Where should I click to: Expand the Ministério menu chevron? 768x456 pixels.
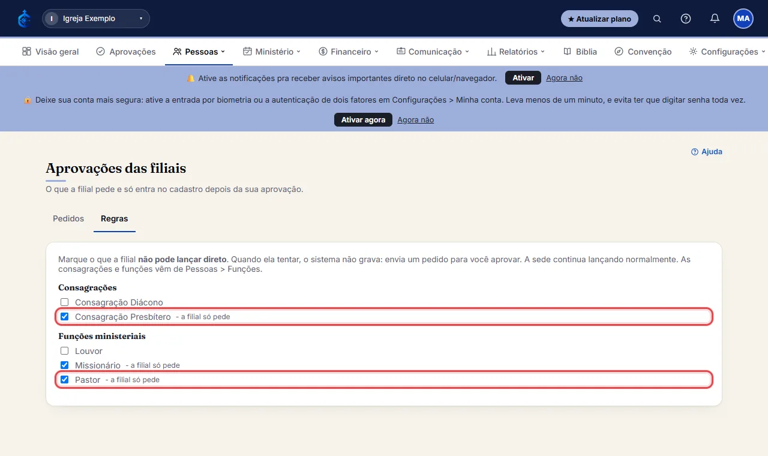(299, 52)
